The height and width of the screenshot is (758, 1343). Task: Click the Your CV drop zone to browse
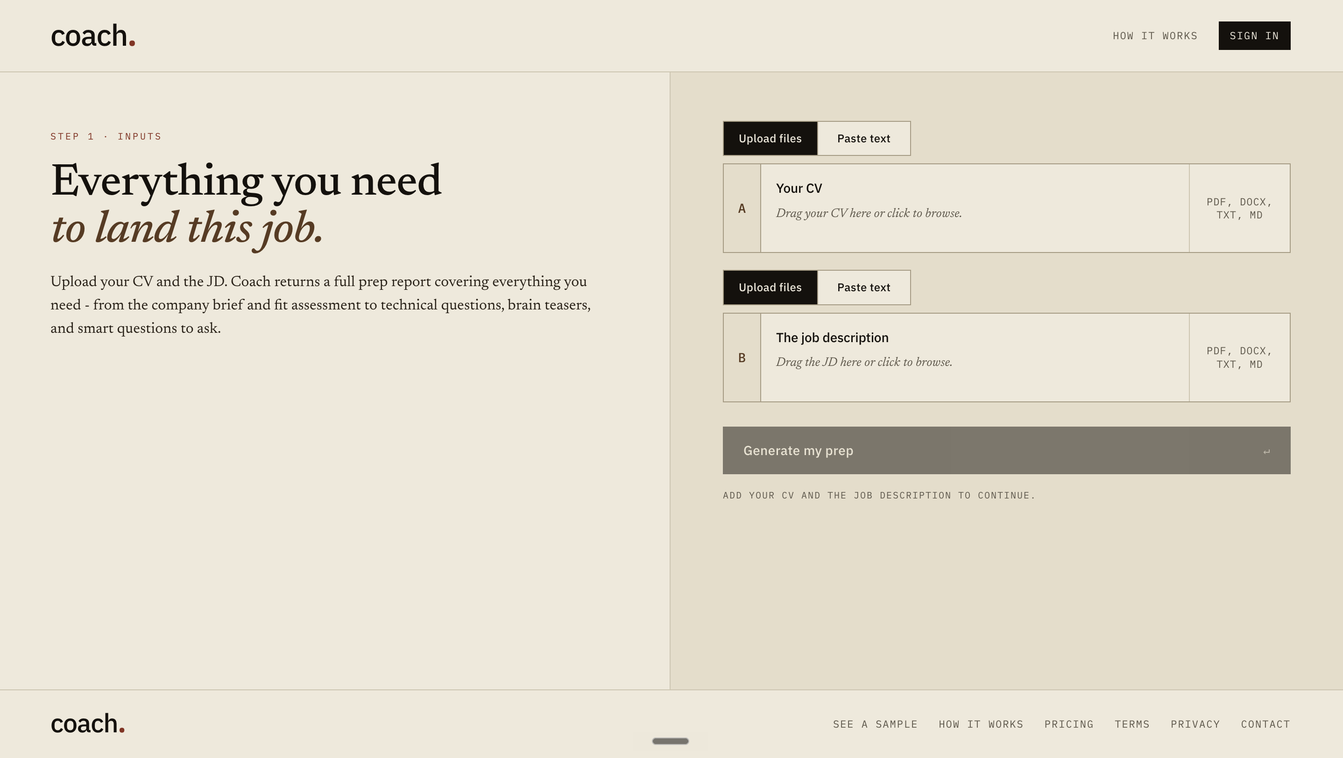pos(1006,208)
